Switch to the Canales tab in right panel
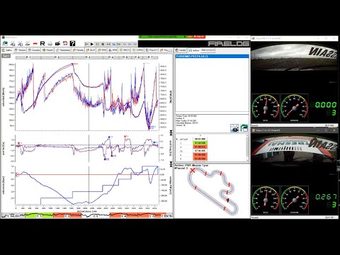The height and width of the screenshot is (255, 340). [x=181, y=50]
